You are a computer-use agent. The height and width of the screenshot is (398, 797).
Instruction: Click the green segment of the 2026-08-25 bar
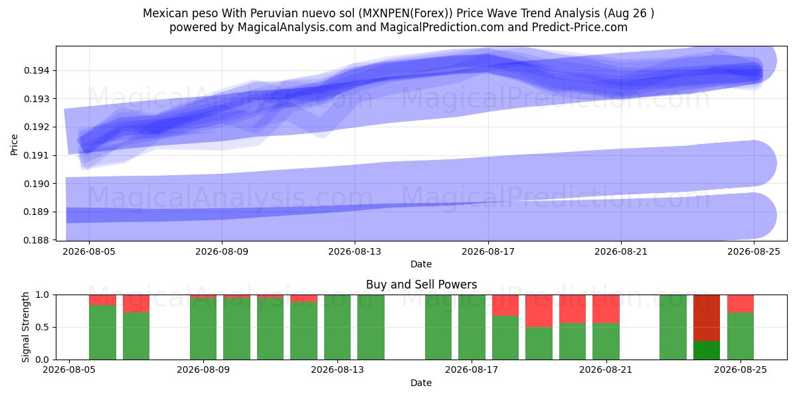[x=741, y=336]
